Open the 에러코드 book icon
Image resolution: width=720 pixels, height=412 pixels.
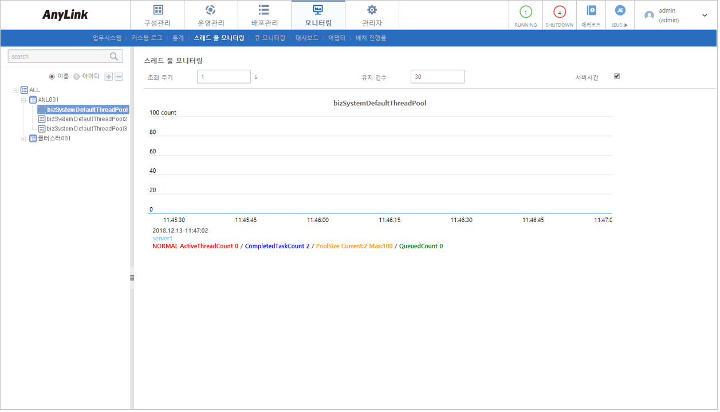pos(591,10)
